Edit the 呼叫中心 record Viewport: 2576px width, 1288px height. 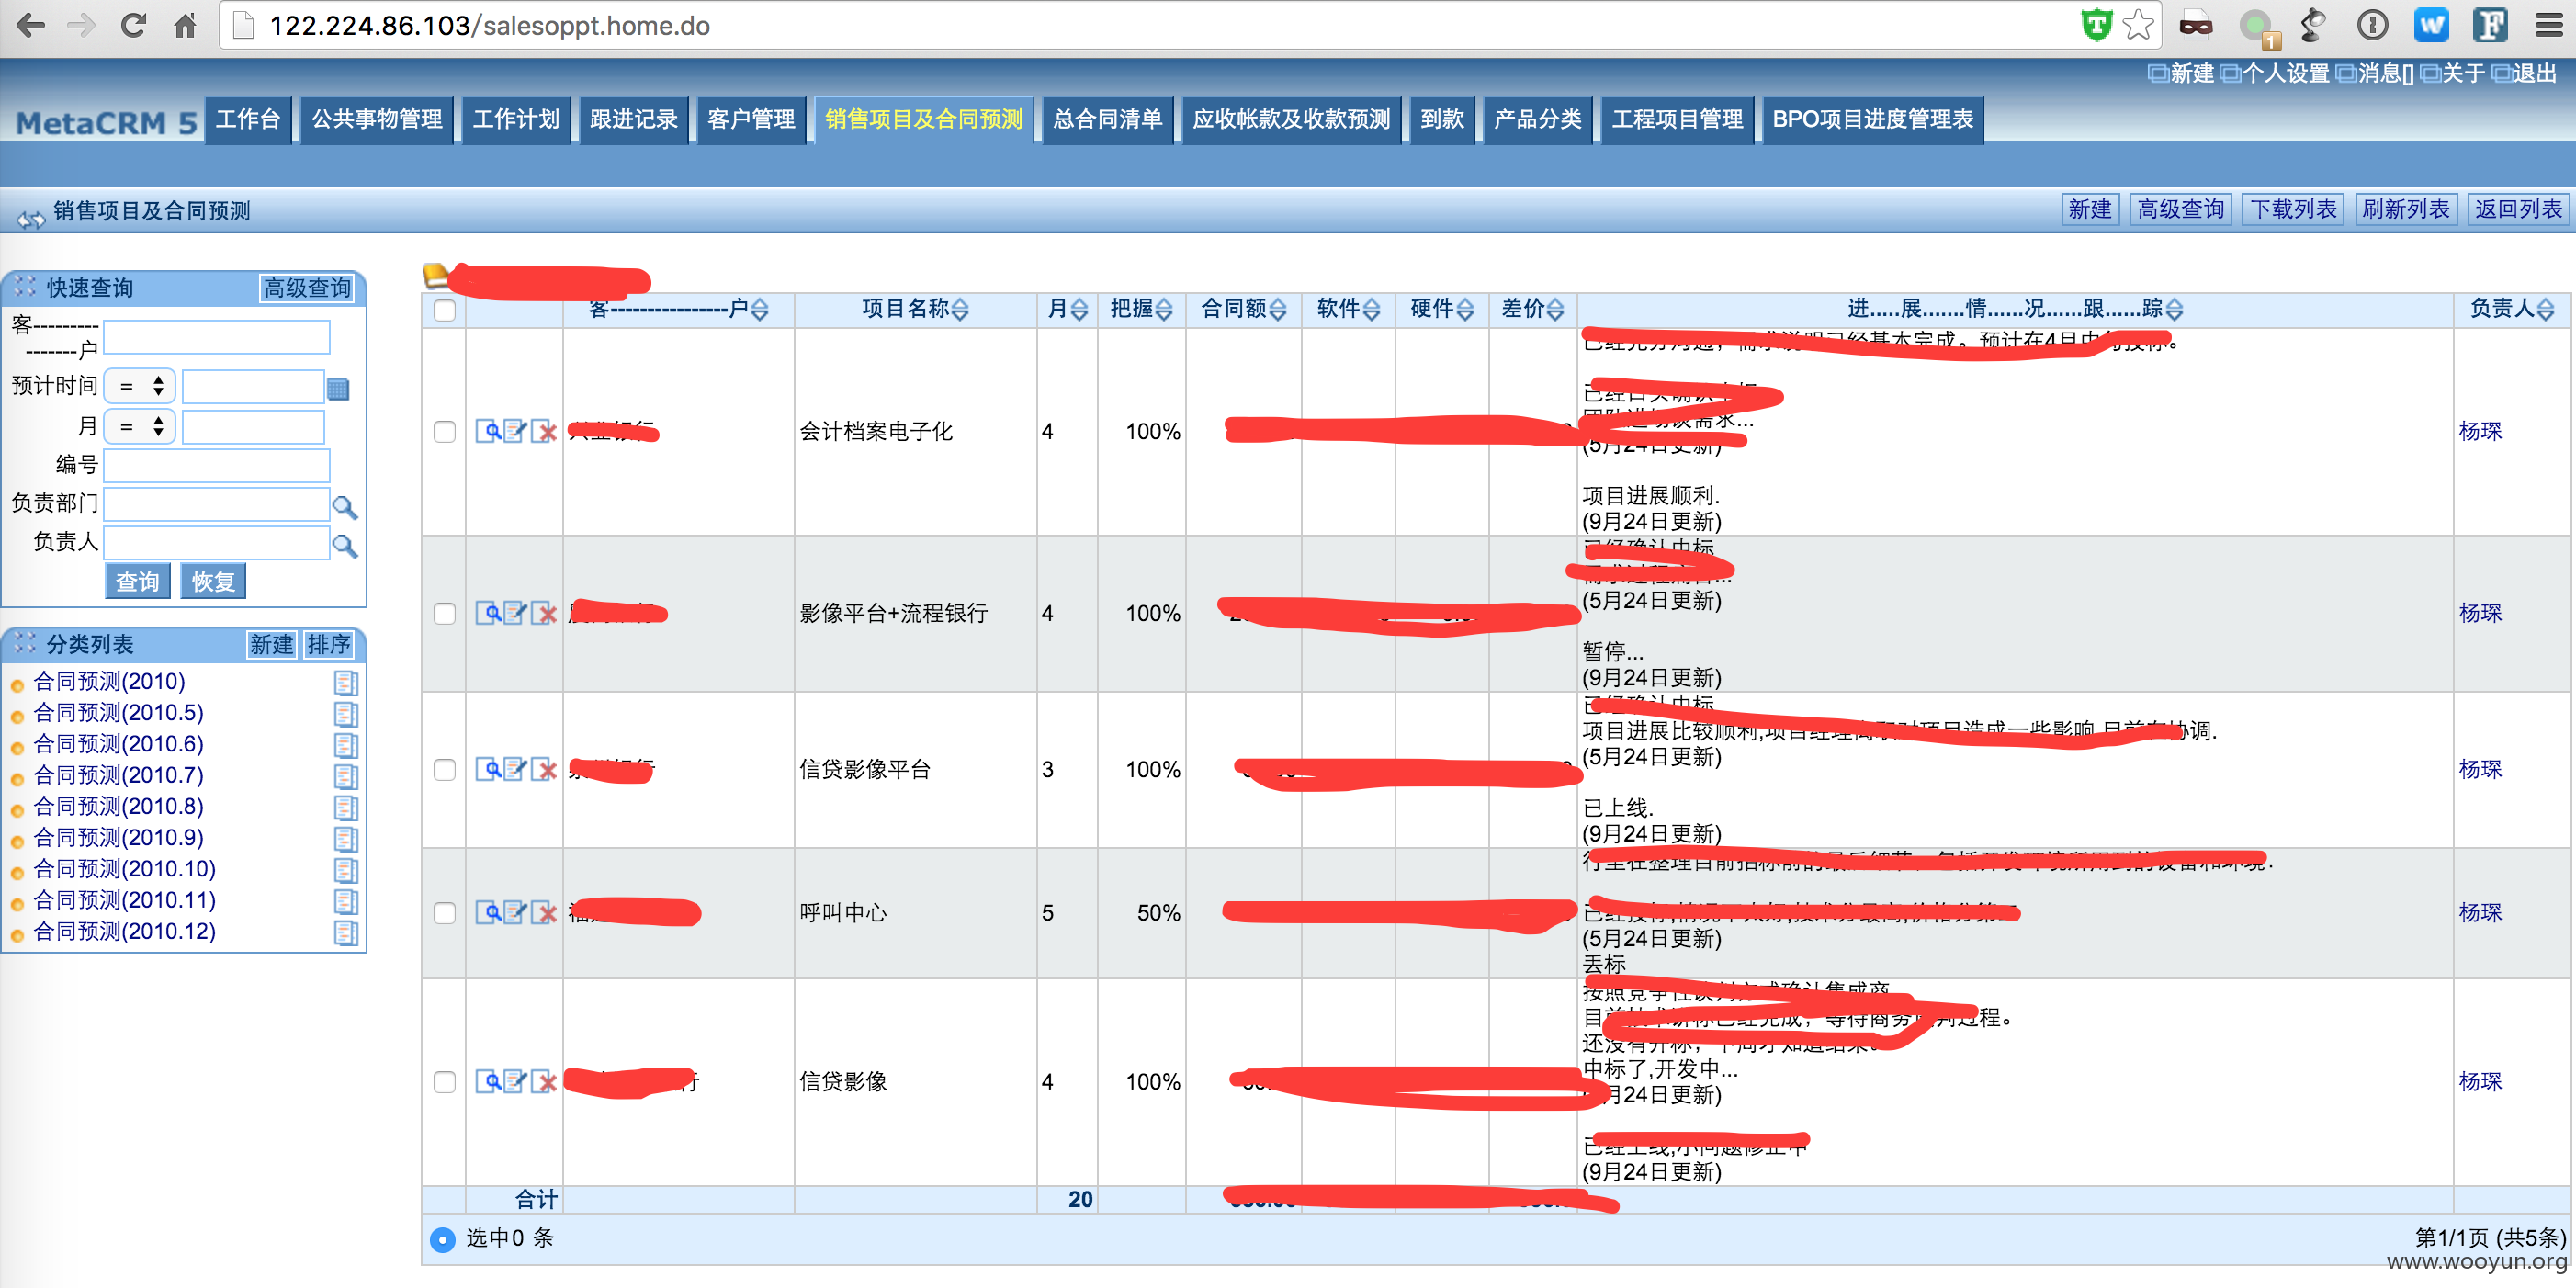click(x=515, y=912)
